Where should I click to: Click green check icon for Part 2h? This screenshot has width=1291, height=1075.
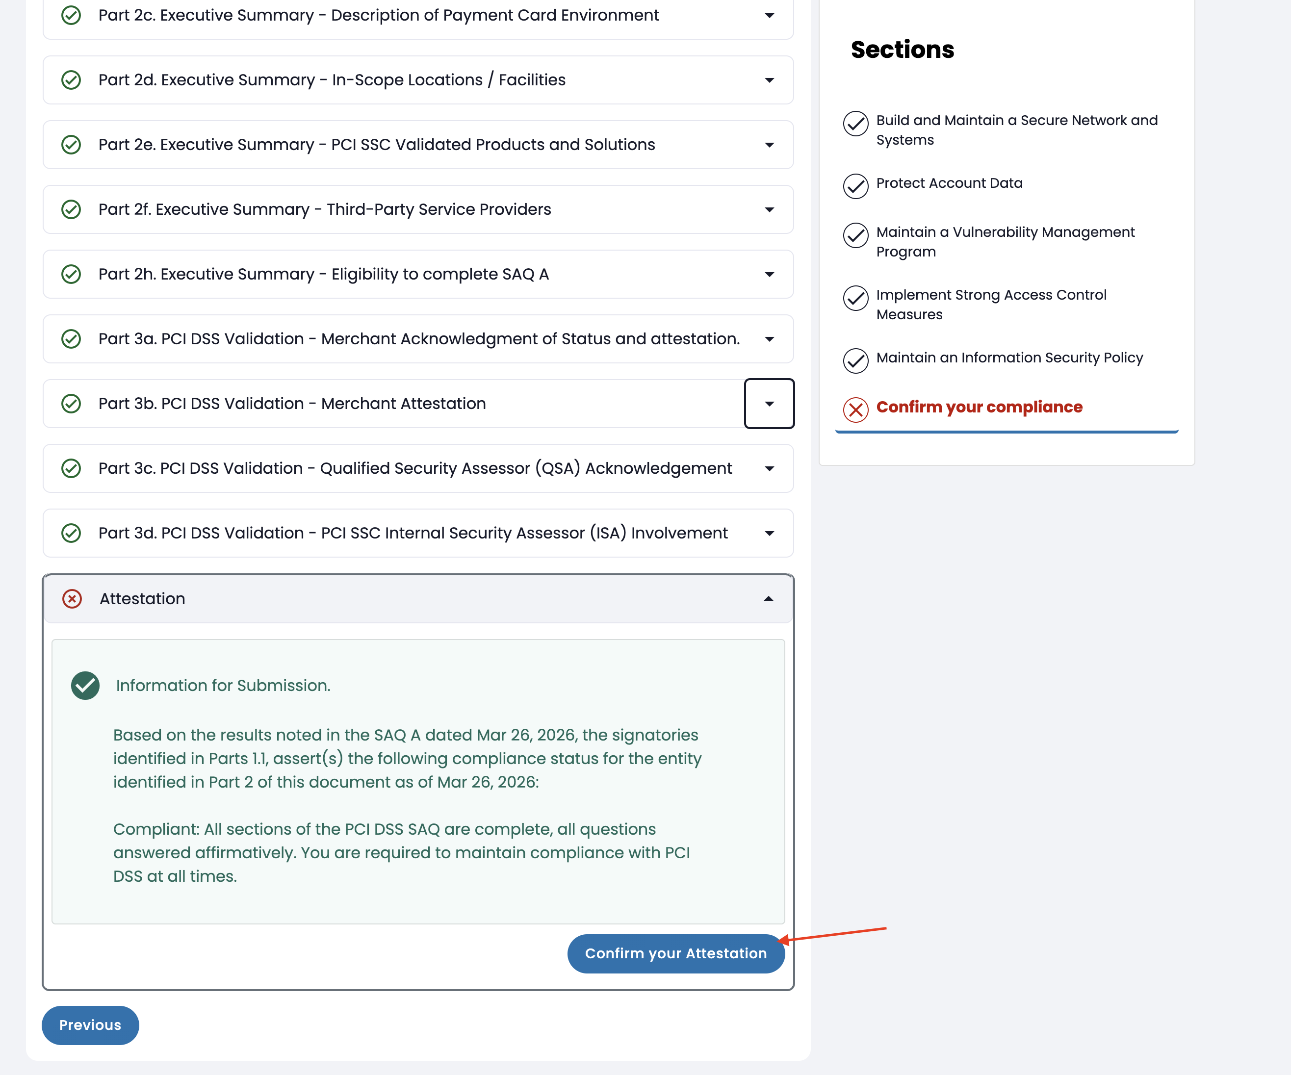(71, 274)
